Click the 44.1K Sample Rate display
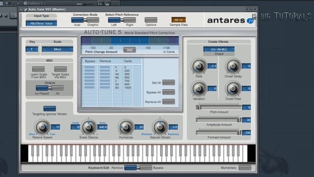 coord(179,20)
